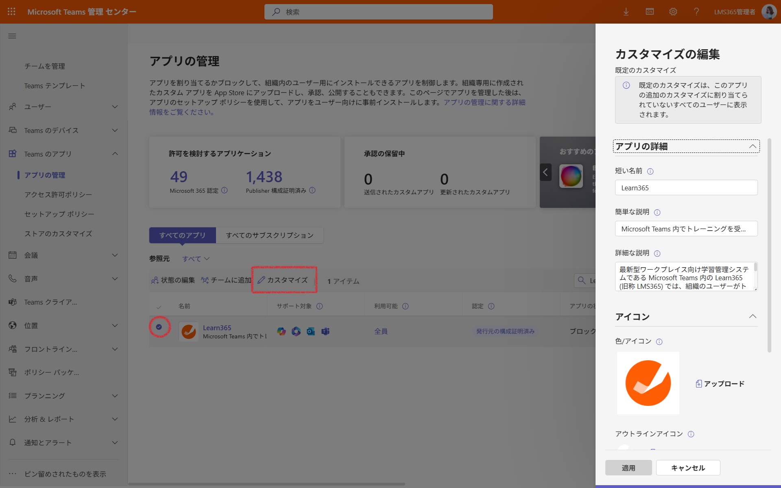This screenshot has height=488, width=781.
Task: Show info next to 短い名前 label
Action: pos(650,171)
